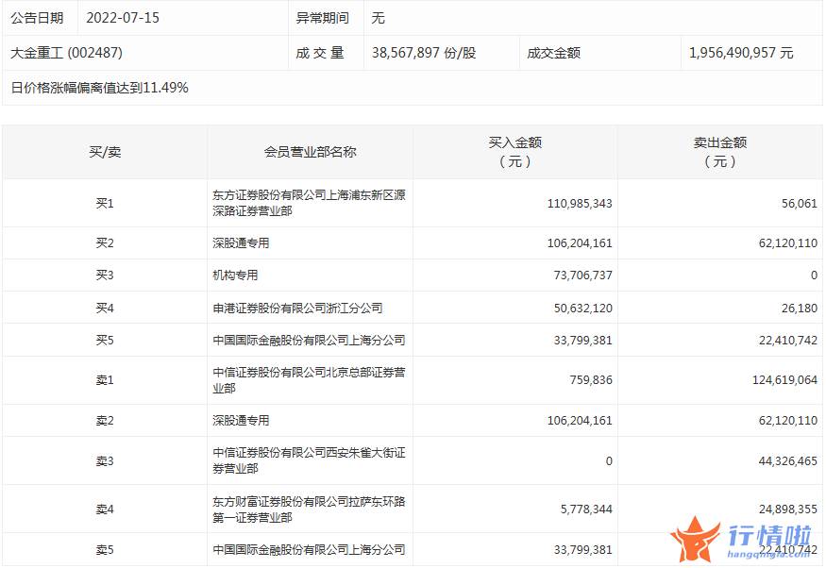
Task: Select the 卖4 row label
Action: coord(105,510)
